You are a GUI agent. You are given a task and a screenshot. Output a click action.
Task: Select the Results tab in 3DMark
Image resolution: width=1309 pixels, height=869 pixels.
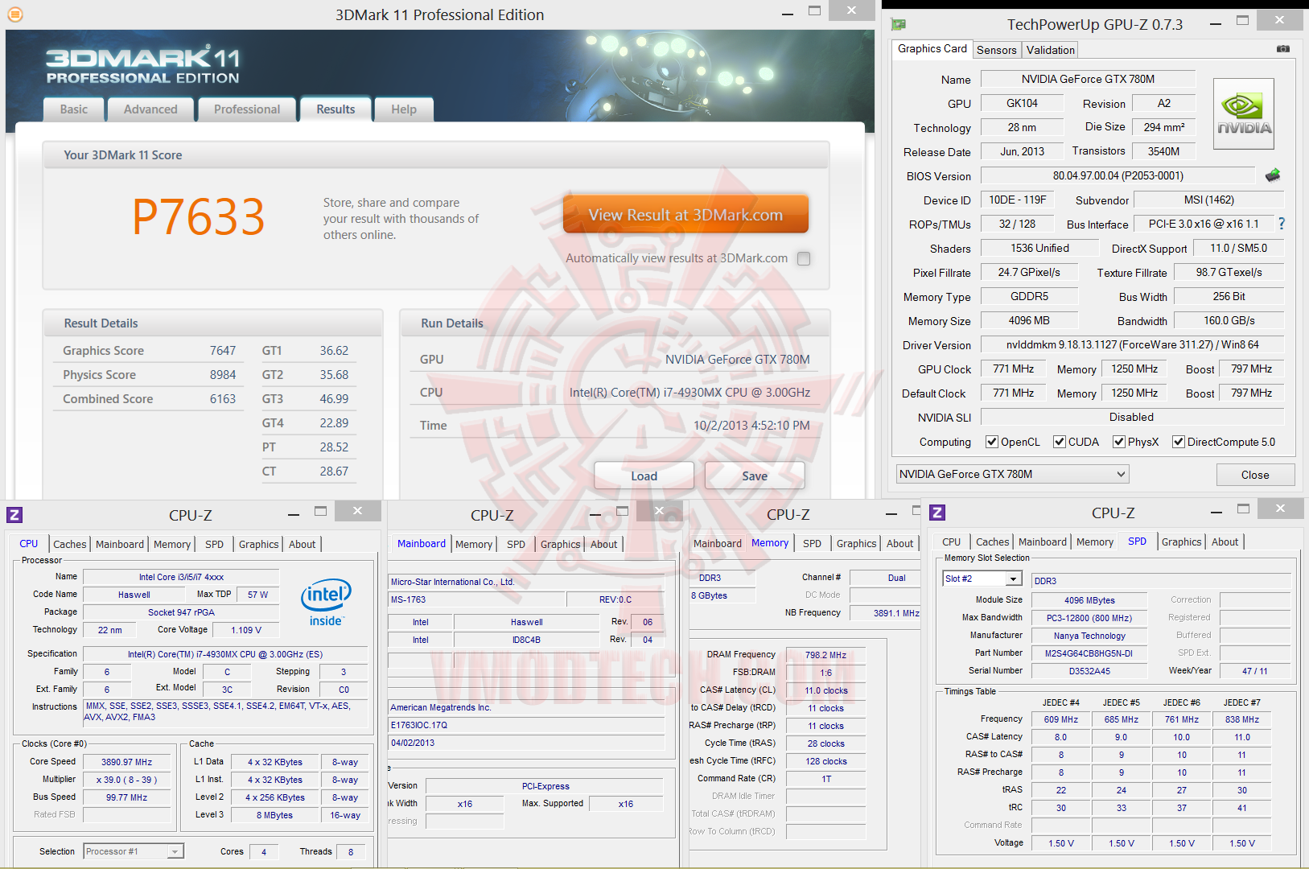point(335,109)
